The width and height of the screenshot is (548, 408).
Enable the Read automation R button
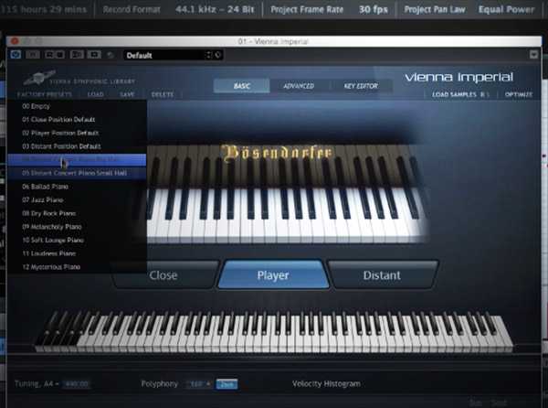click(49, 55)
